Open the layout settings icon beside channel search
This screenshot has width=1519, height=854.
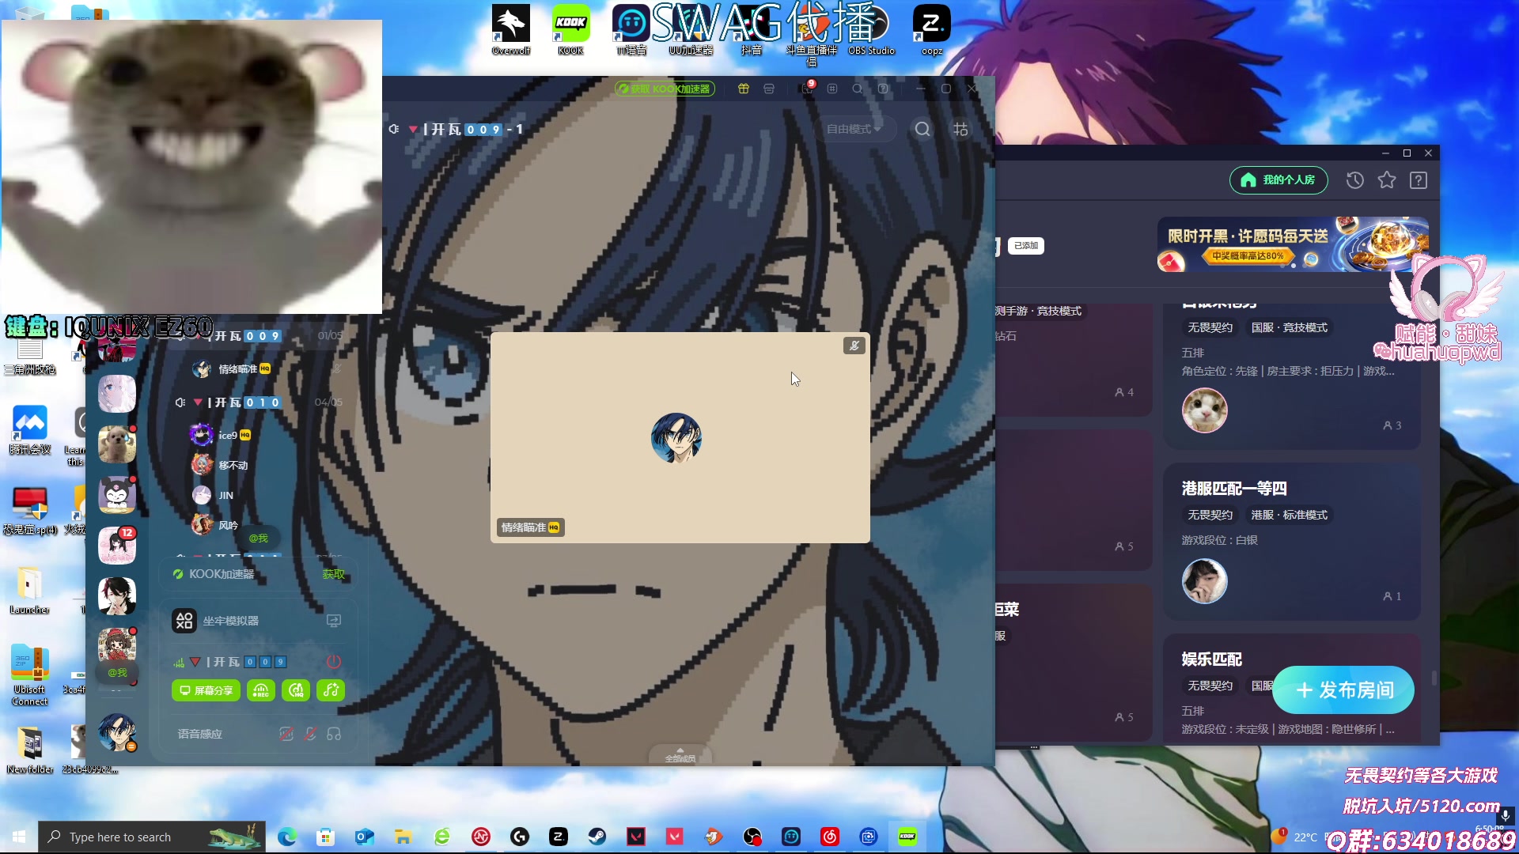[x=960, y=129]
